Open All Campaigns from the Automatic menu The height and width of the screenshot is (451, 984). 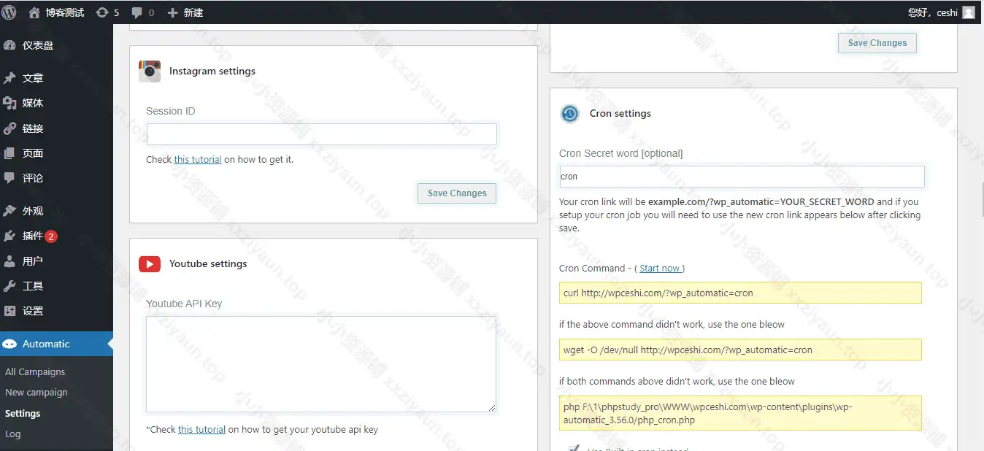point(34,371)
